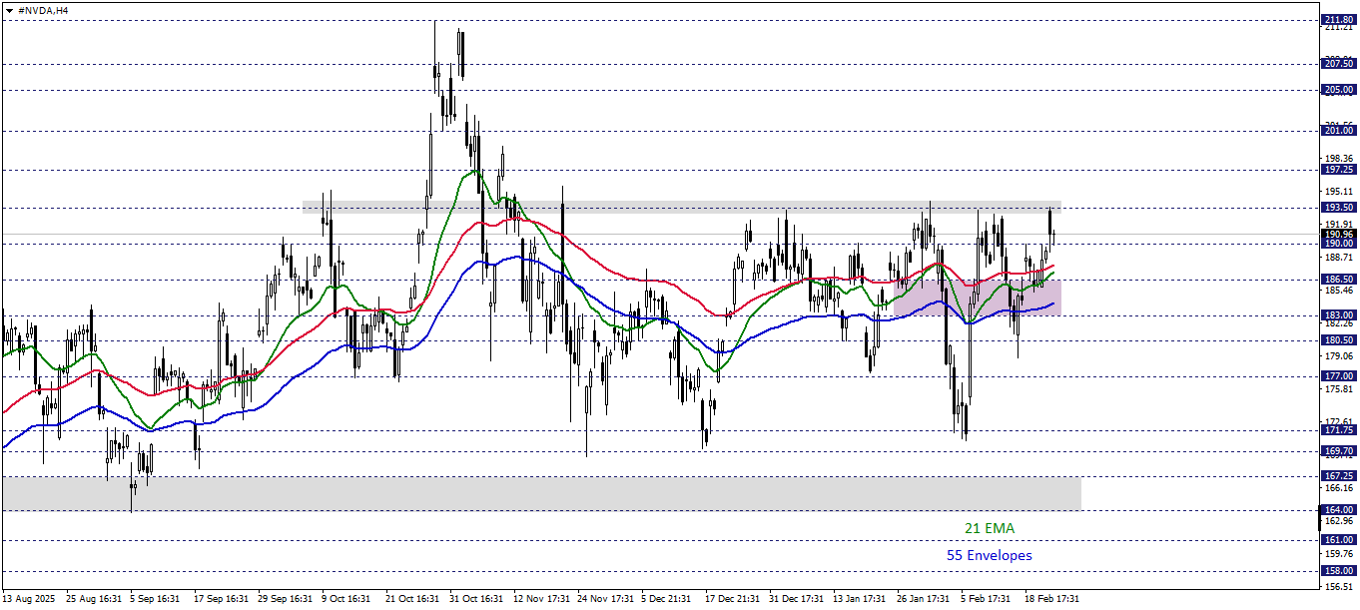Select the 171.75 price level label

1338,430
